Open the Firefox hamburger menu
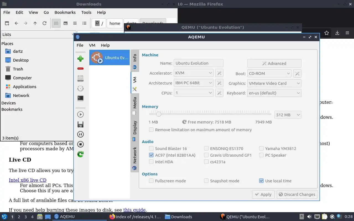The image size is (354, 221). [347, 33]
